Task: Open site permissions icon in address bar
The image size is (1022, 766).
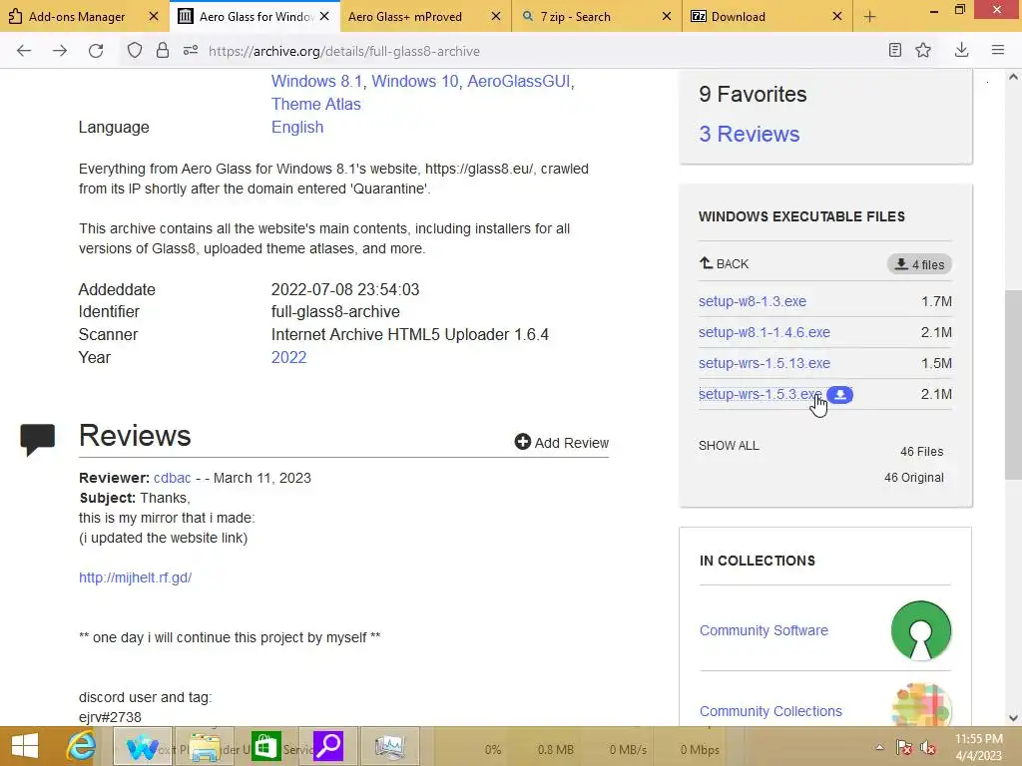Action: tap(191, 50)
